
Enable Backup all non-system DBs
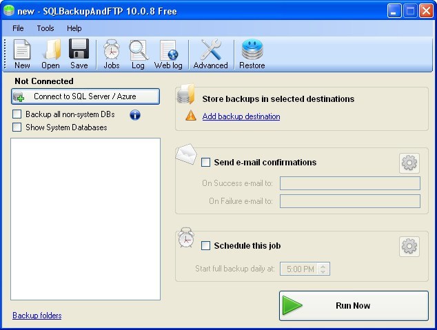(x=17, y=114)
